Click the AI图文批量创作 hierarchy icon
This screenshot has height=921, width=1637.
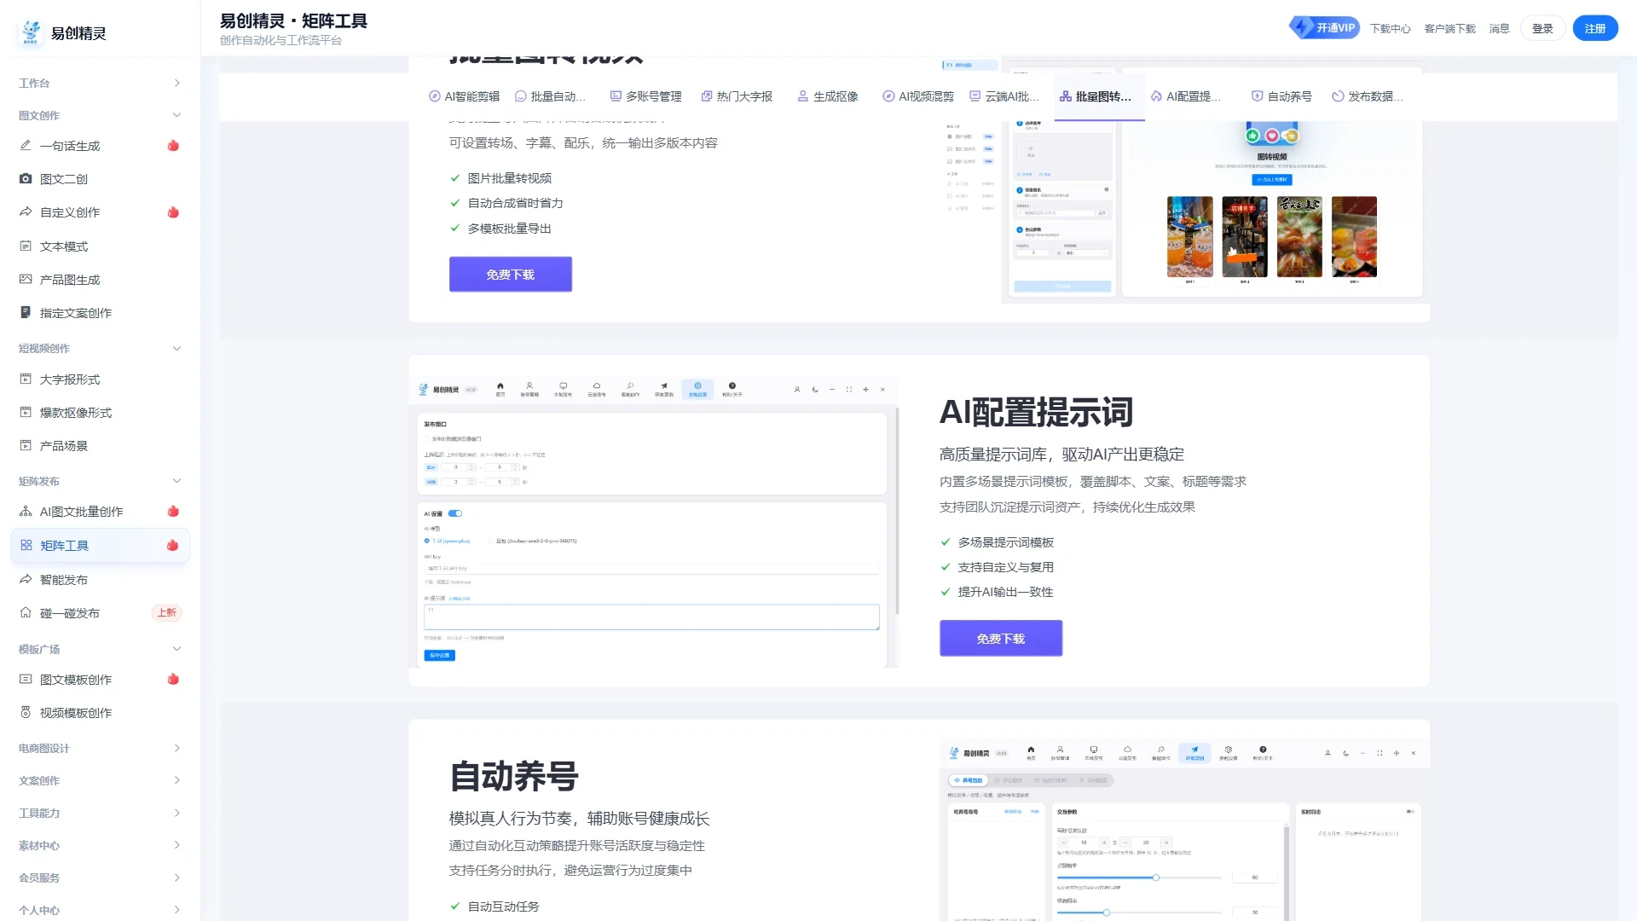26,512
